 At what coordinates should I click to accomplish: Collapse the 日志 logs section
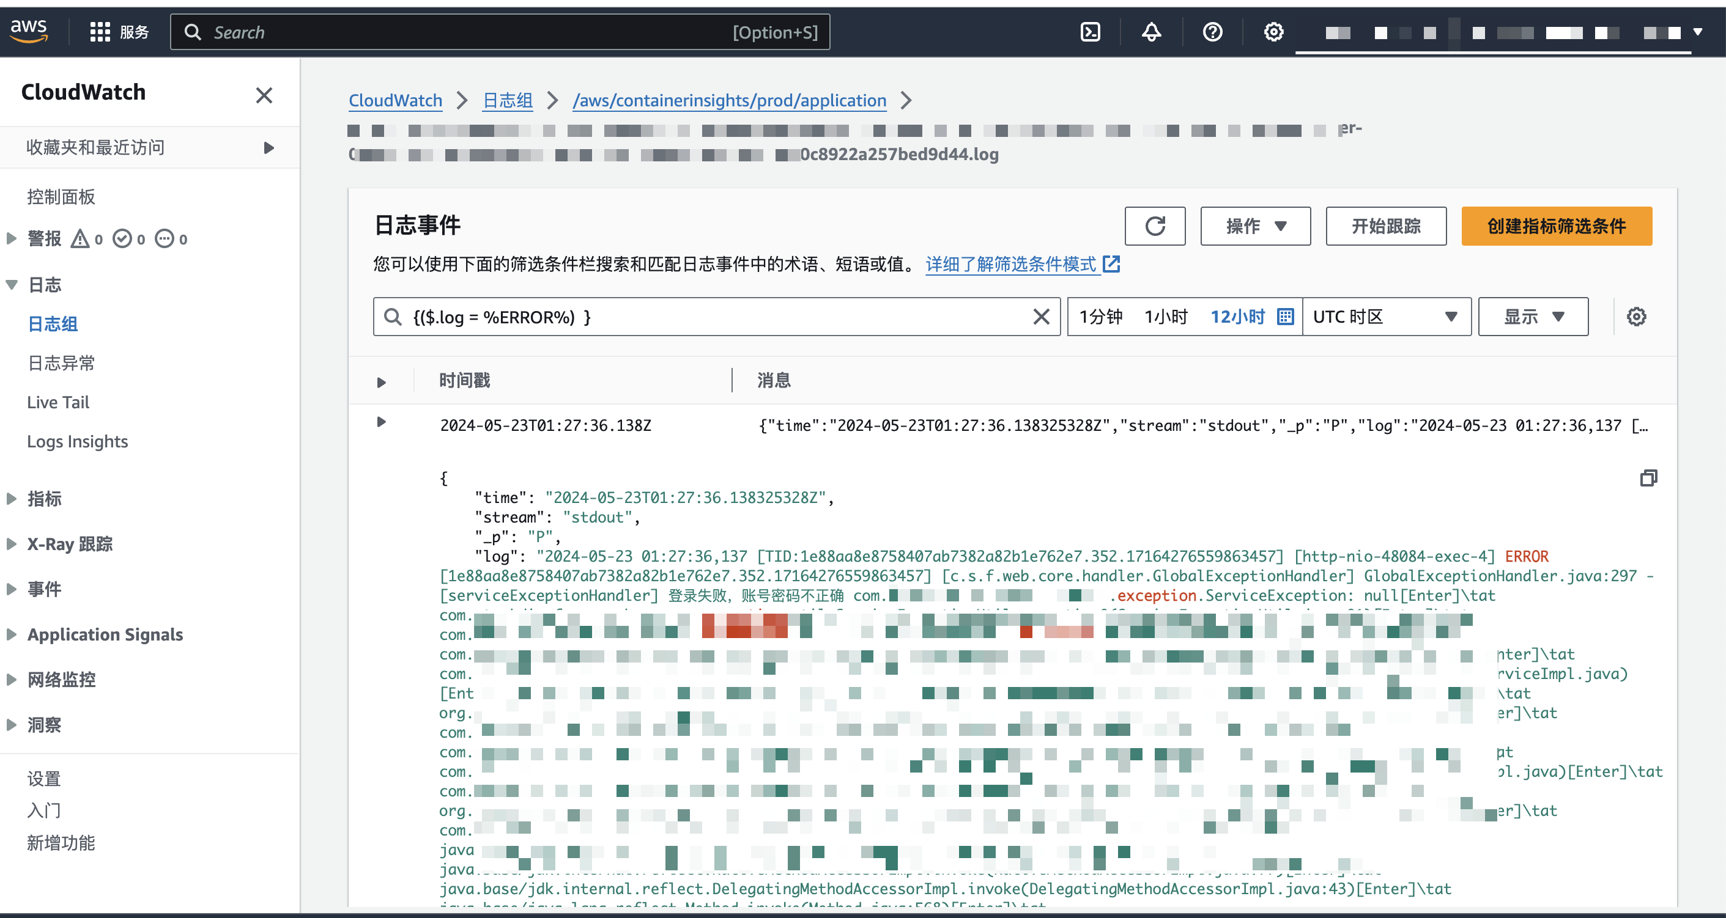[12, 285]
